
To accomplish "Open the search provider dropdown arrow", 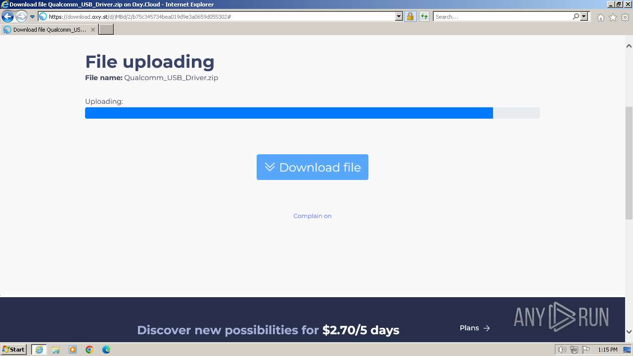I will 584,17.
